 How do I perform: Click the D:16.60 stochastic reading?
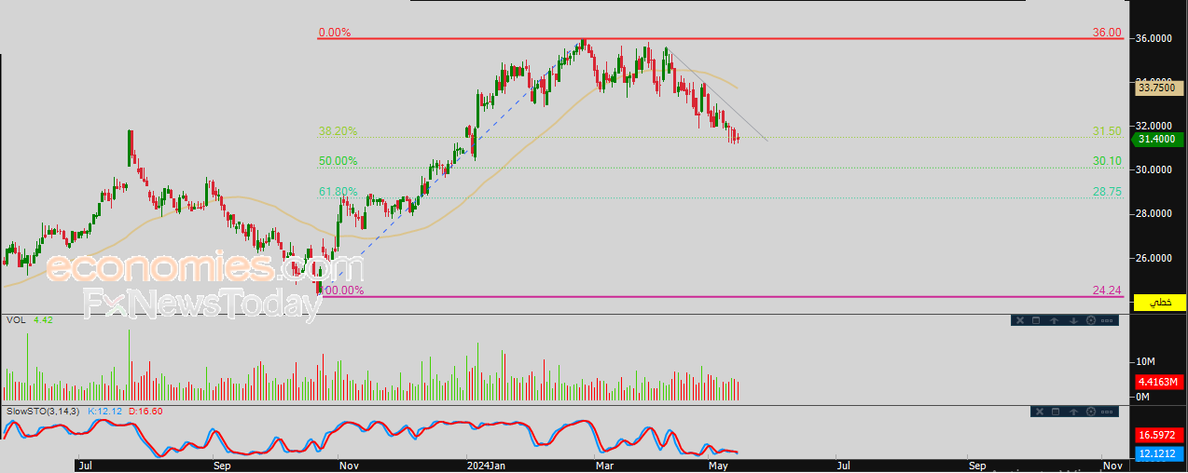click(x=145, y=411)
